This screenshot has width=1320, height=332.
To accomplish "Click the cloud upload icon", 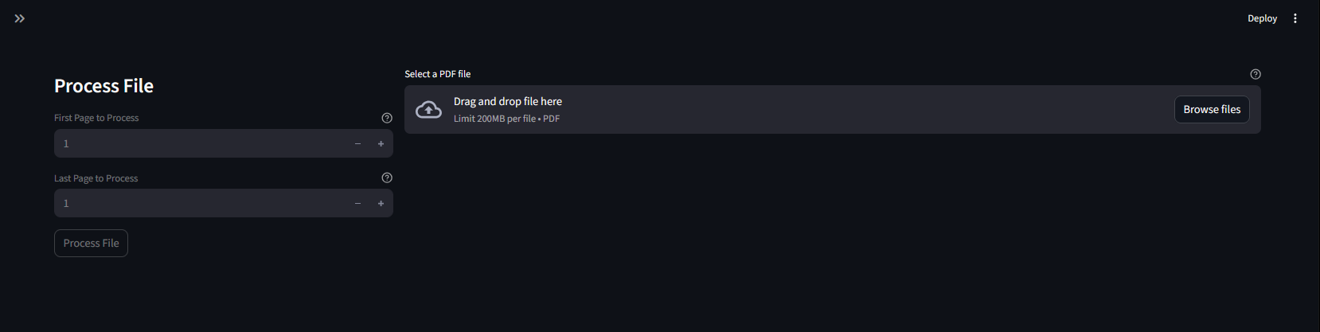I will [x=428, y=110].
